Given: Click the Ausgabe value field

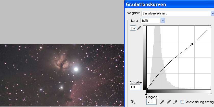Looking at the screenshot, I should point(135,87).
